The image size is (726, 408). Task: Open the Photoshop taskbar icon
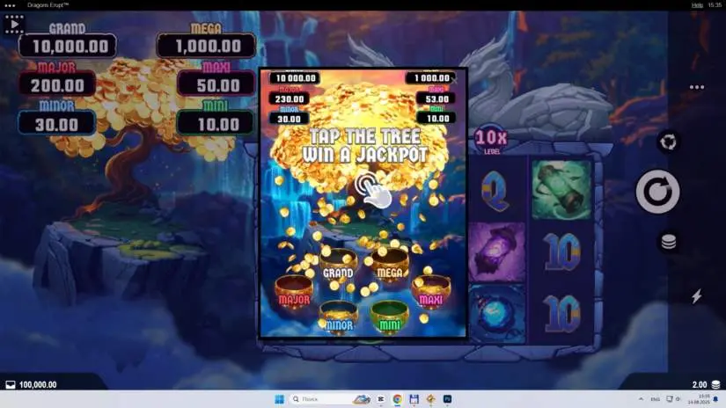(447, 398)
